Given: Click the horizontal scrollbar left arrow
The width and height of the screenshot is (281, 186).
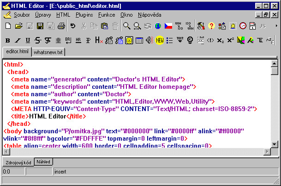Looking at the screenshot, I should 6,152.
